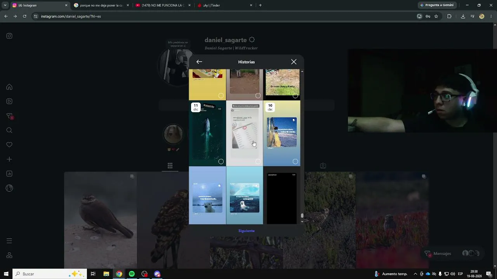
Task: Open File Explorer from the taskbar
Action: [x=106, y=274]
